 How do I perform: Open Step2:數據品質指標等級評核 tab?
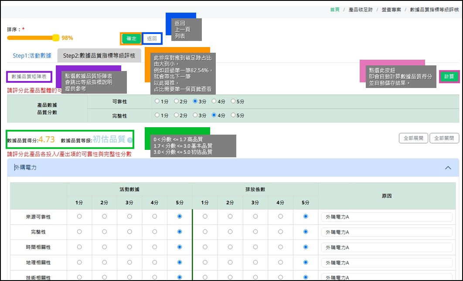(99, 56)
